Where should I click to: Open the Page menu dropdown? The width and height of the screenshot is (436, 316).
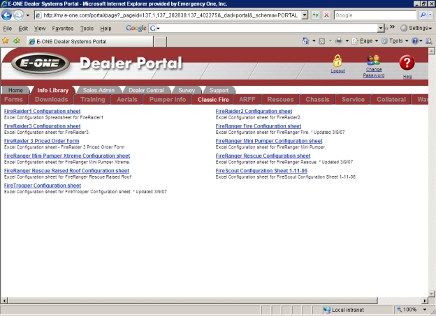click(x=365, y=41)
